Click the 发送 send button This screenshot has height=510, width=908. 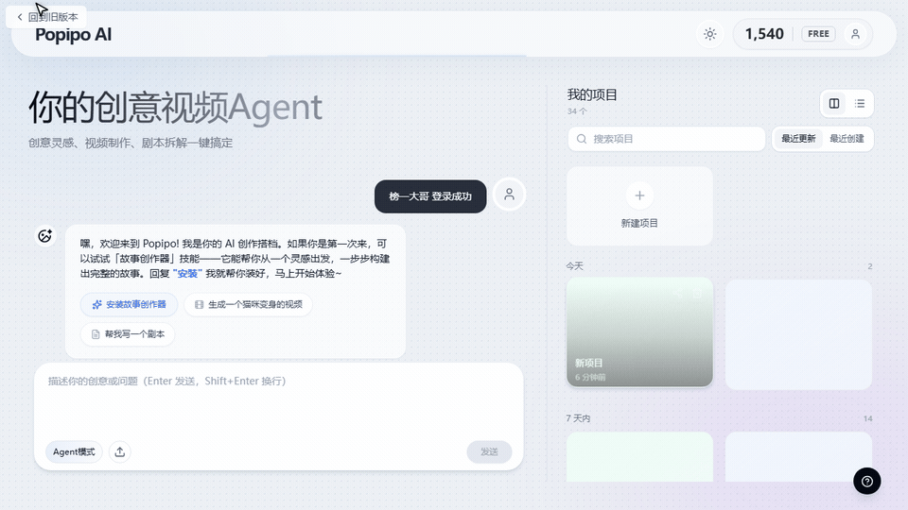(x=489, y=451)
